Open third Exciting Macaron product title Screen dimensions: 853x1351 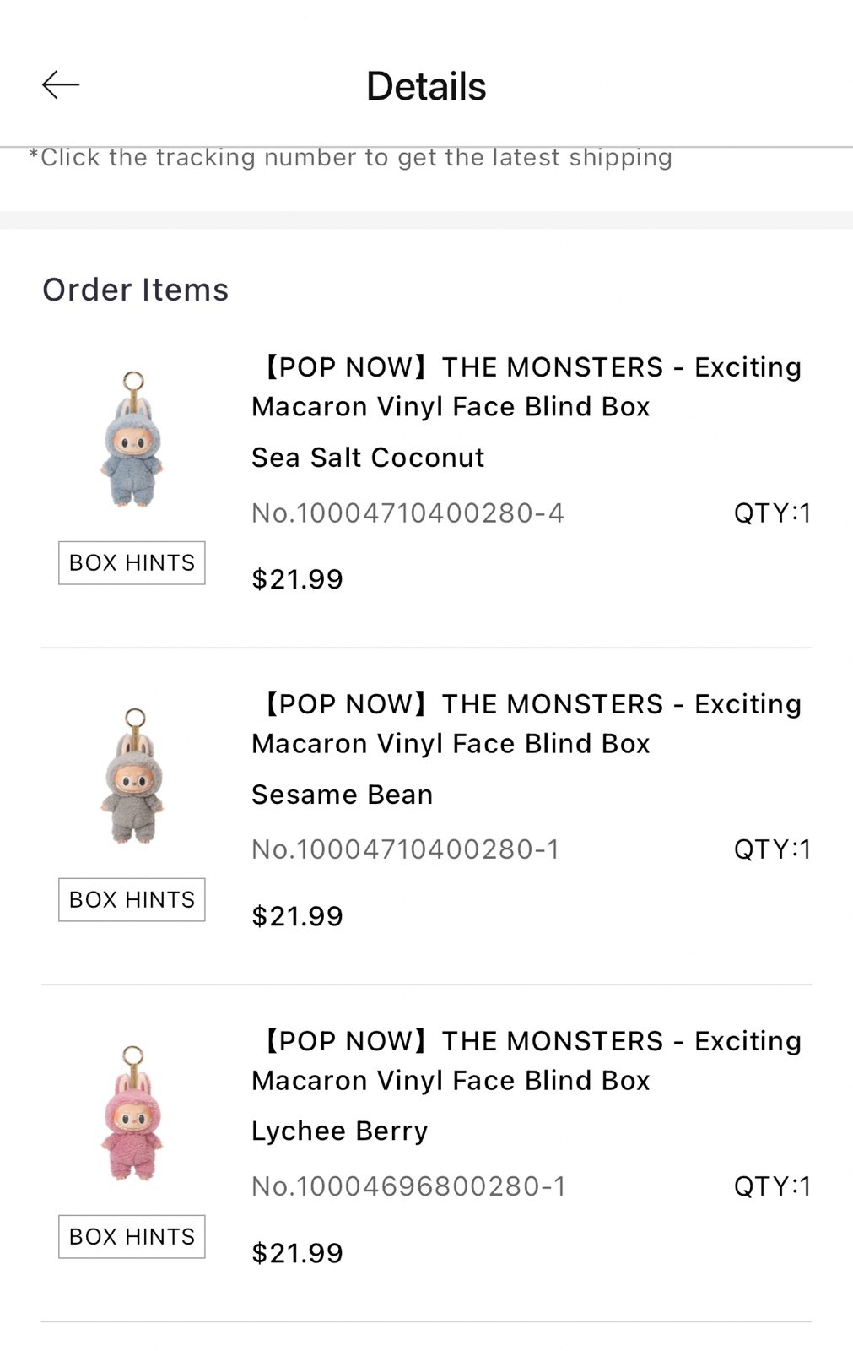[x=526, y=1061]
